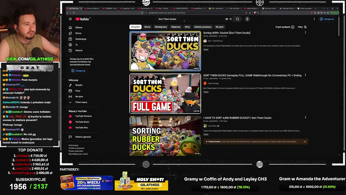Click the Główna home icon in sidebar

point(70,27)
